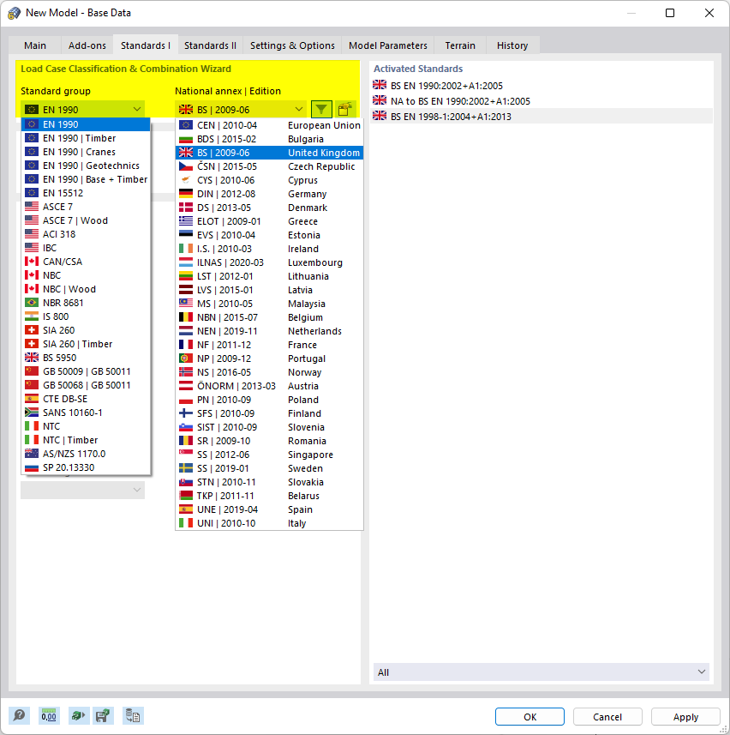Choose CEN | 2010-04 European Union annex
This screenshot has height=735, width=730.
(x=269, y=125)
